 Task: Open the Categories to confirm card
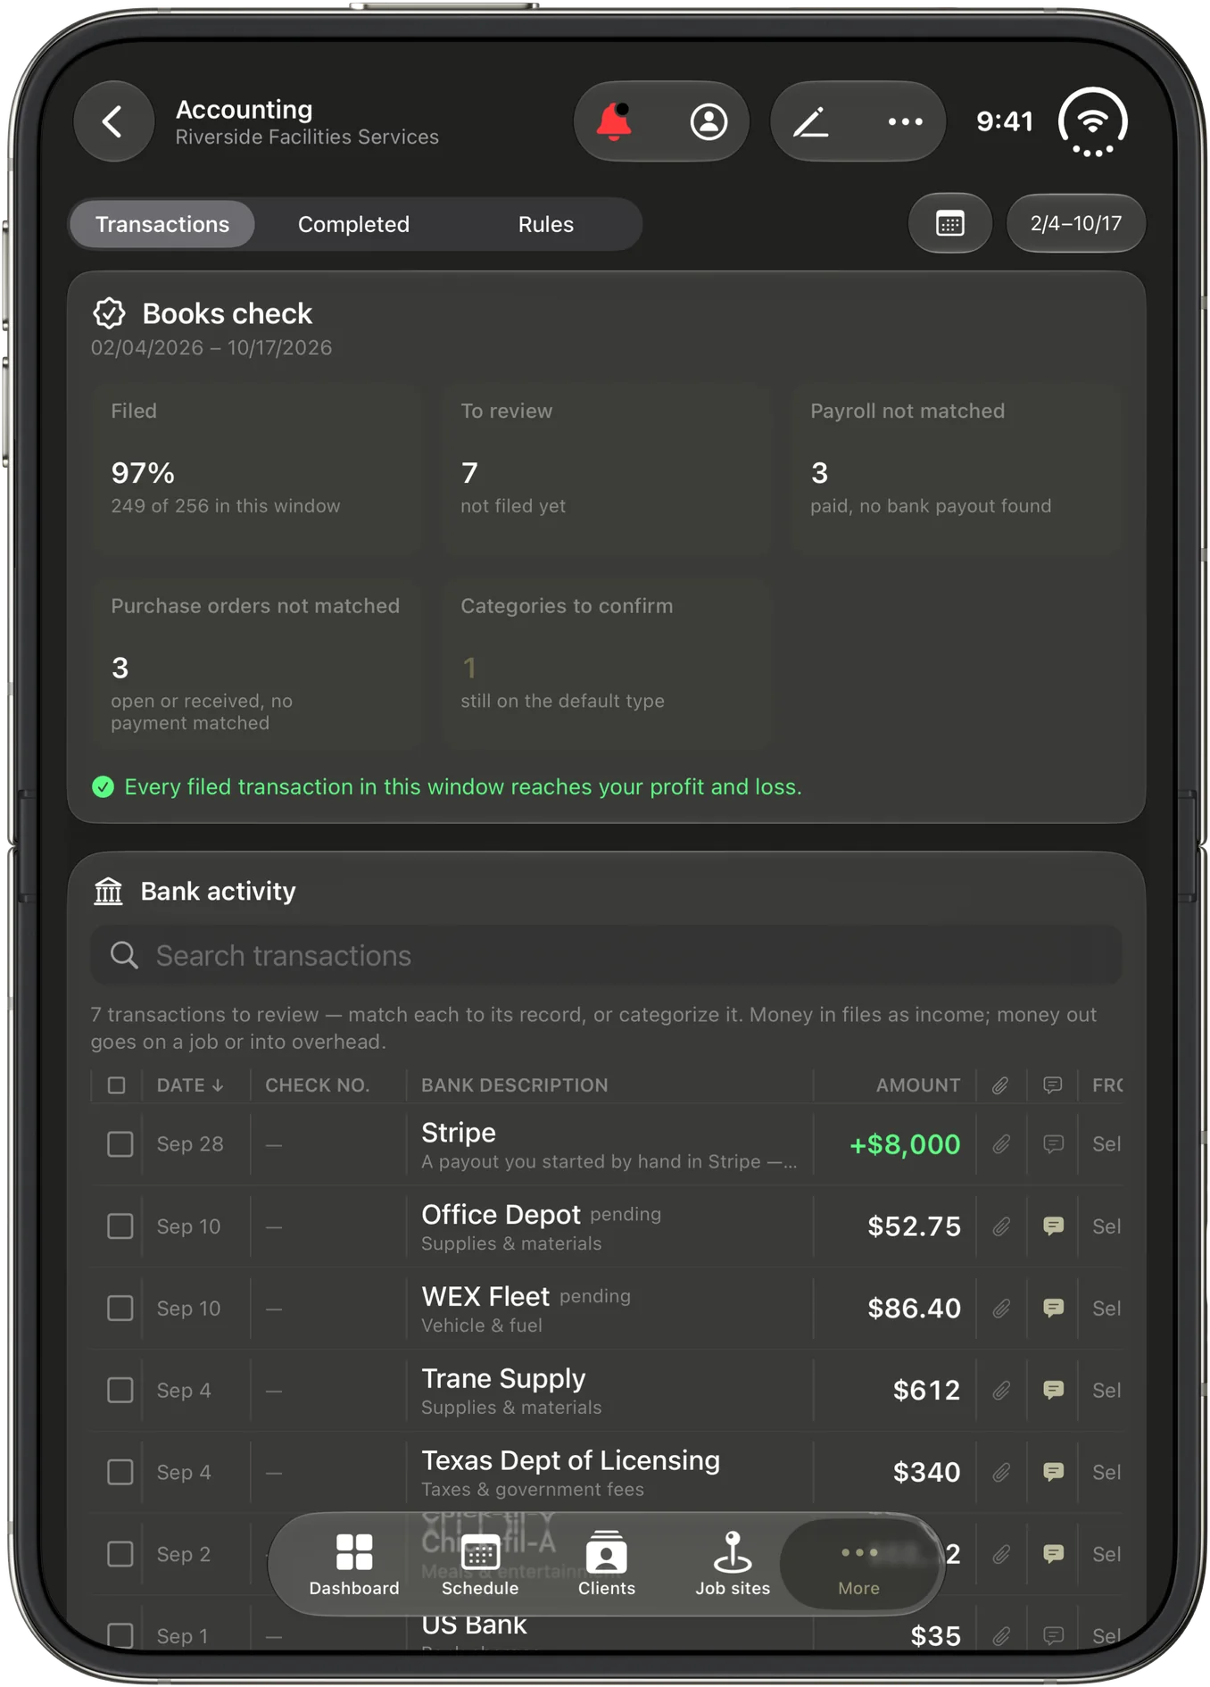(606, 664)
